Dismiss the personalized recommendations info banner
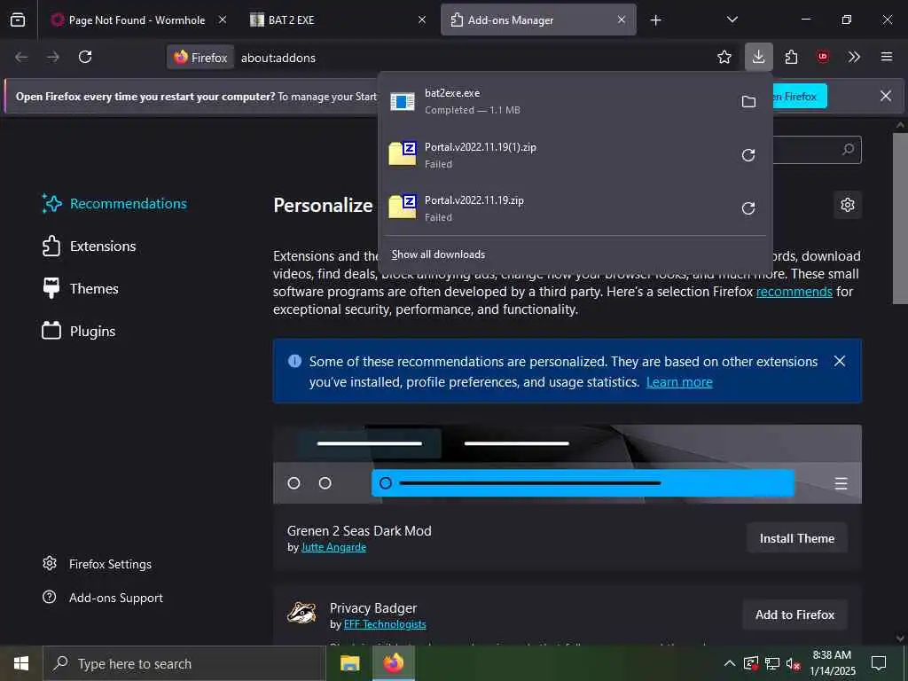 [x=839, y=361]
